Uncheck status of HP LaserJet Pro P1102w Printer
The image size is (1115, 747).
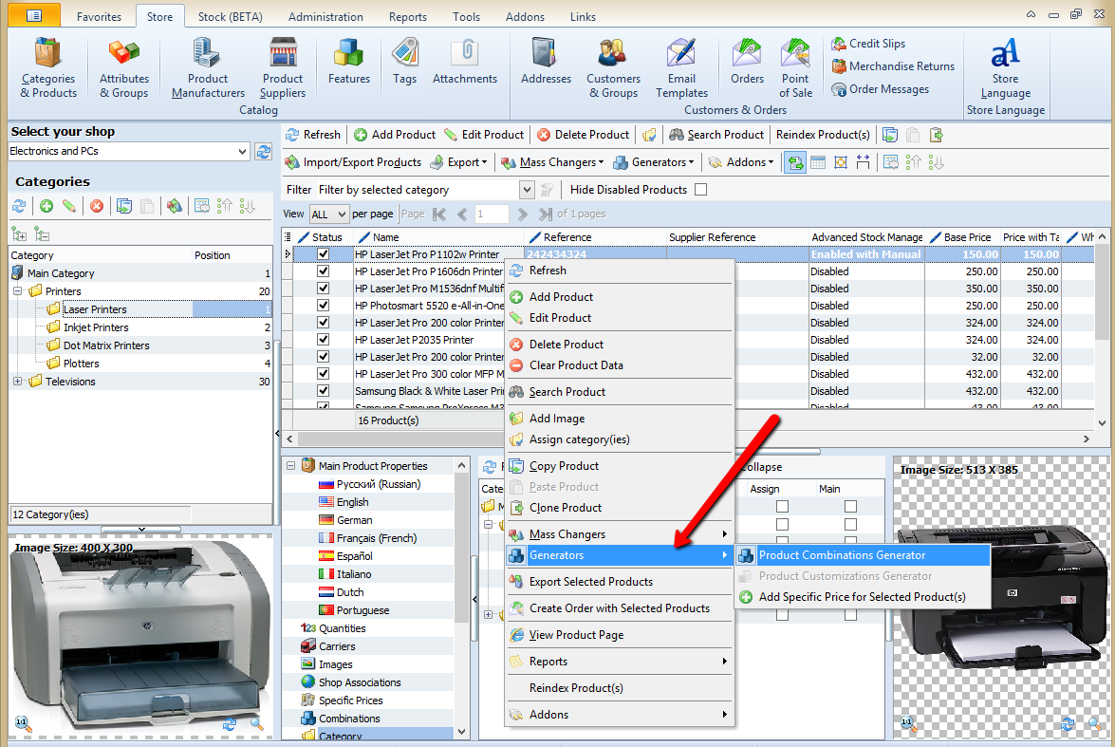323,254
